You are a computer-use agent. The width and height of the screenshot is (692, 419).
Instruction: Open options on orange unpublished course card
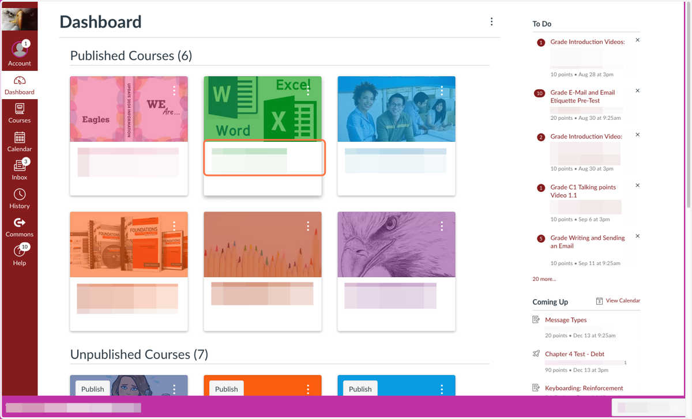[x=308, y=389]
